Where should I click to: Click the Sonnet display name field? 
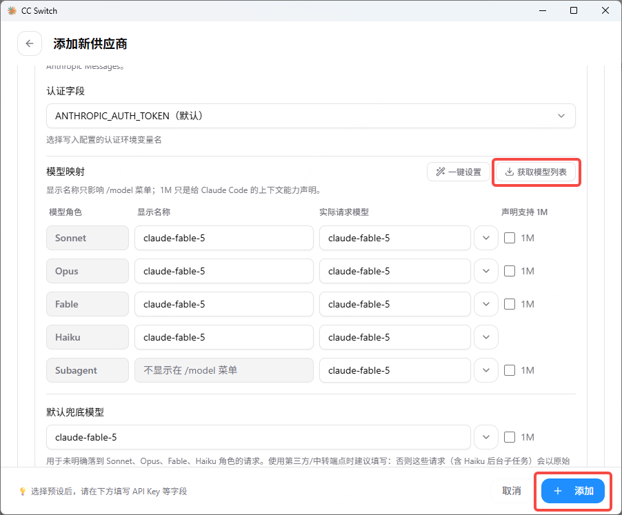223,238
